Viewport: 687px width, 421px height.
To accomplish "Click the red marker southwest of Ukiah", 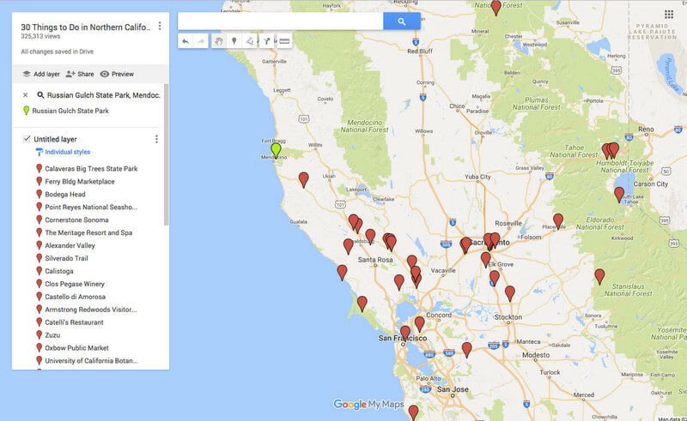I will point(303,179).
